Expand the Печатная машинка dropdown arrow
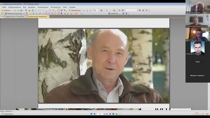Viewport: 210px width, 118px height. (x=24, y=13)
